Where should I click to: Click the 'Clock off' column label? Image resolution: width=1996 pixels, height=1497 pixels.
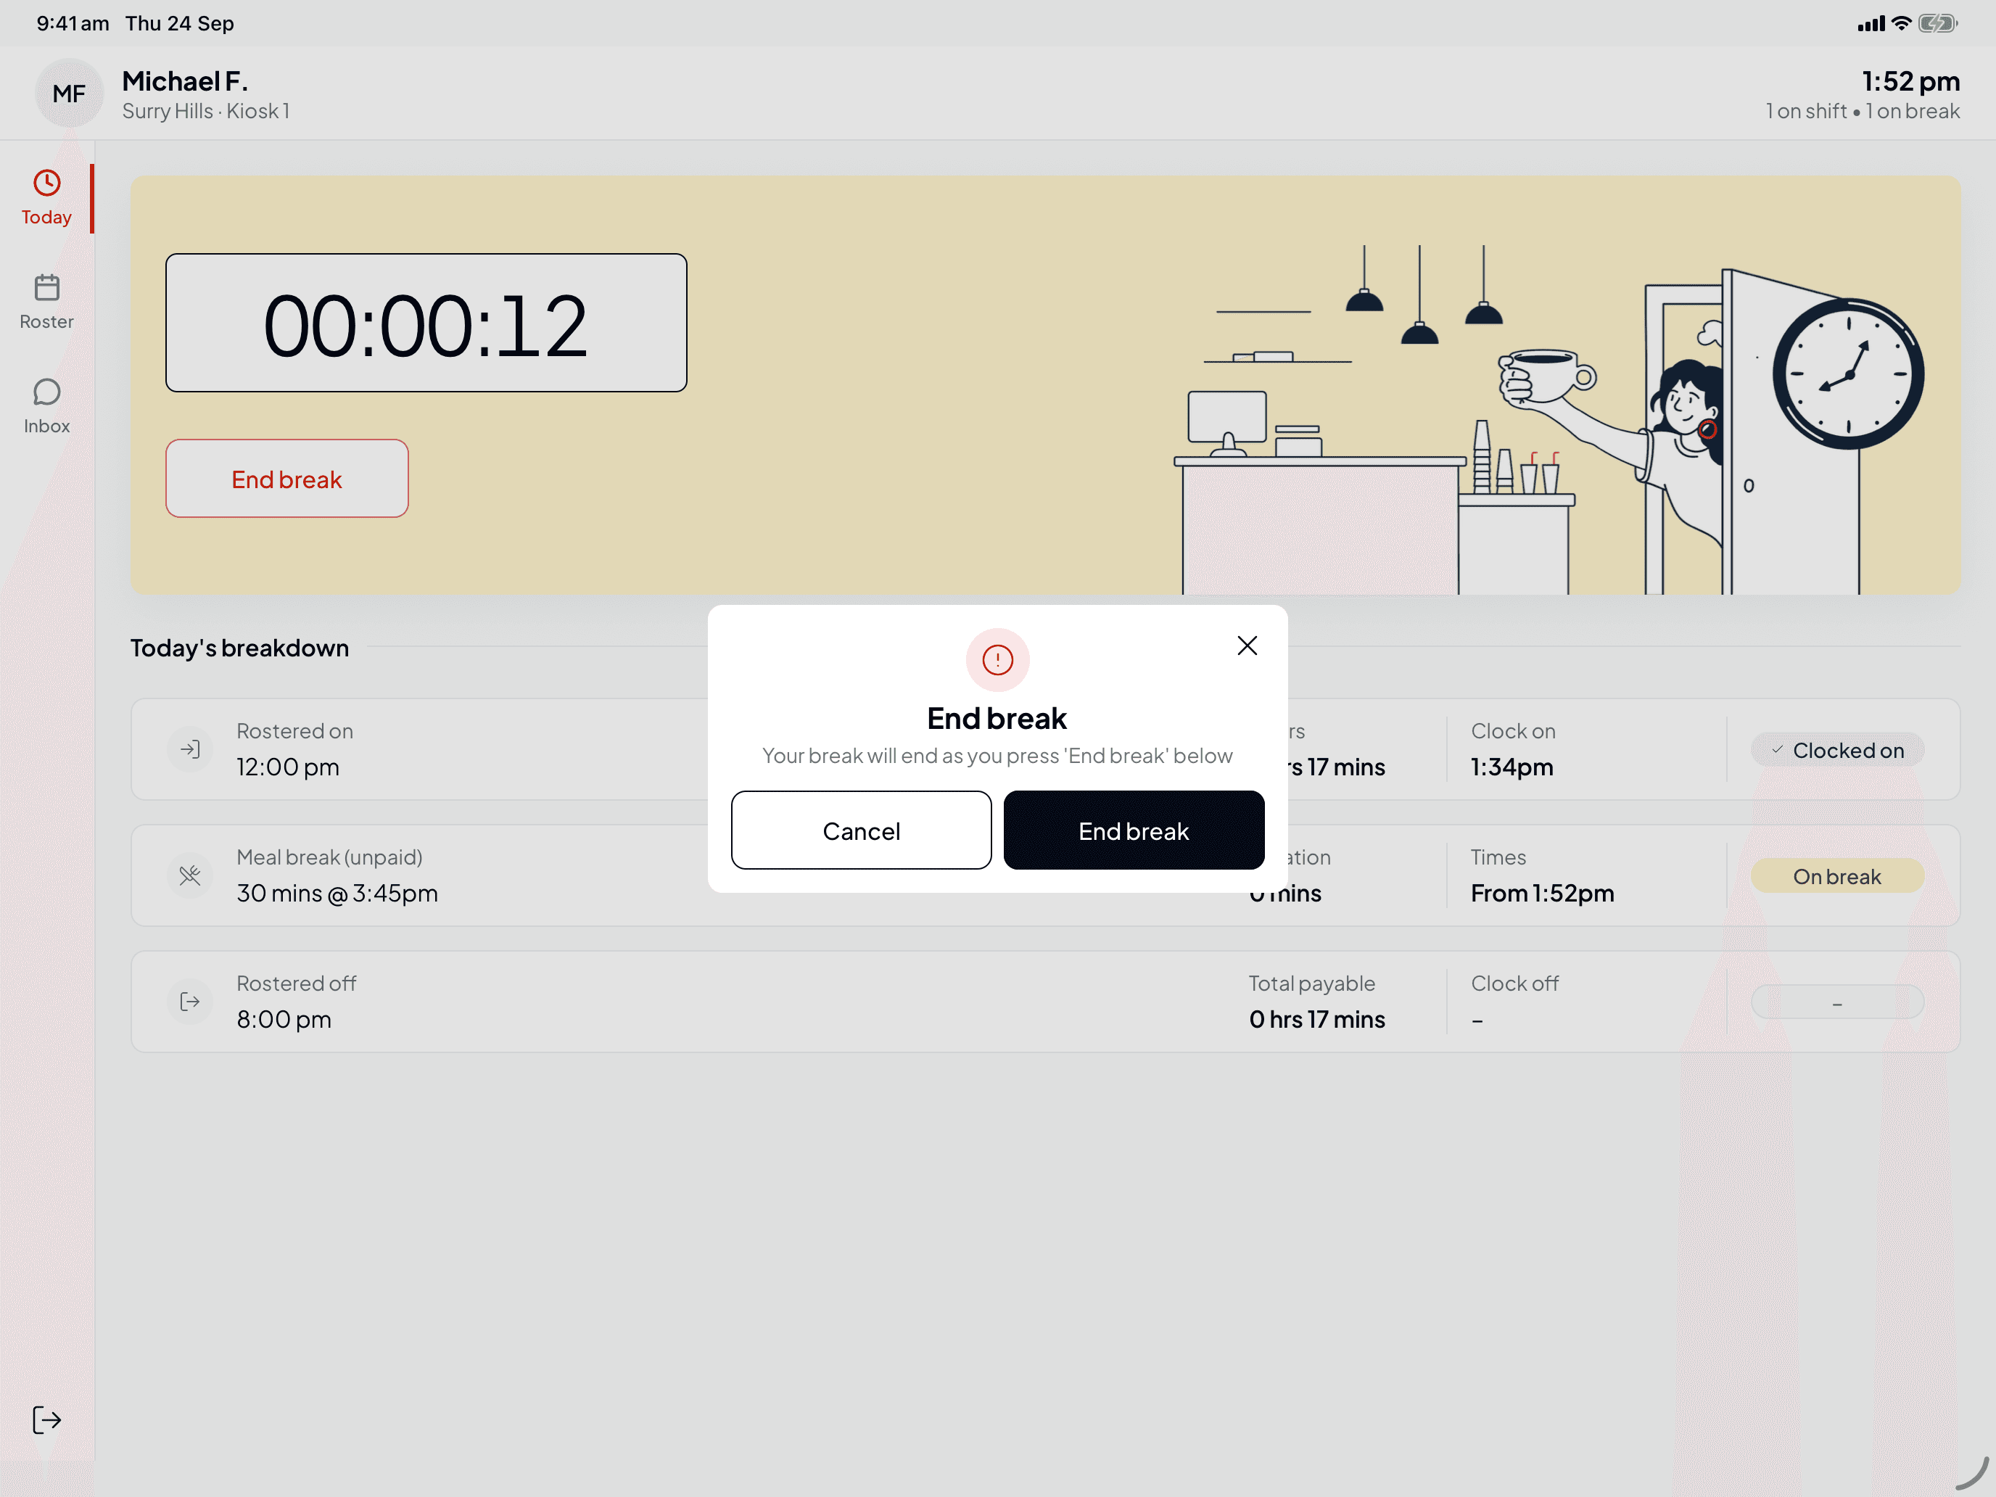point(1514,983)
